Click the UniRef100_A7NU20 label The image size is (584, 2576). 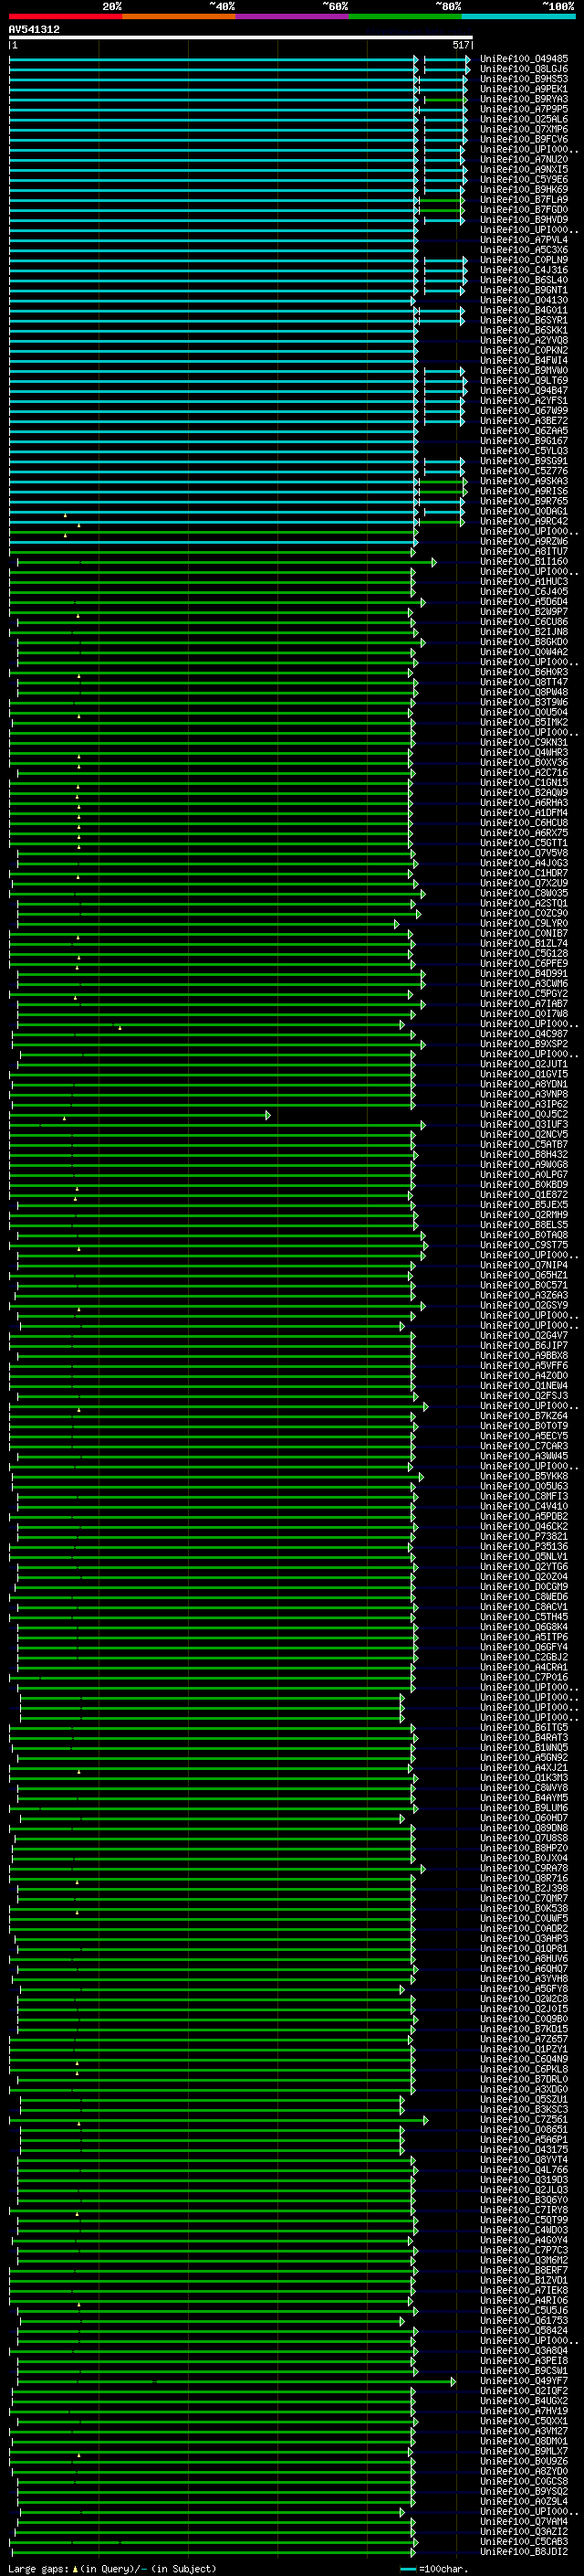(x=524, y=159)
